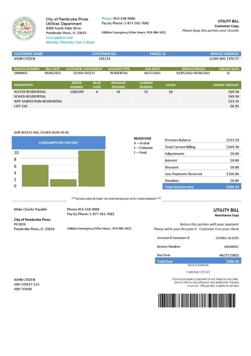The height and width of the screenshot is (356, 251).
Task: Open the www.ppines.com website link
Action: click(x=59, y=37)
